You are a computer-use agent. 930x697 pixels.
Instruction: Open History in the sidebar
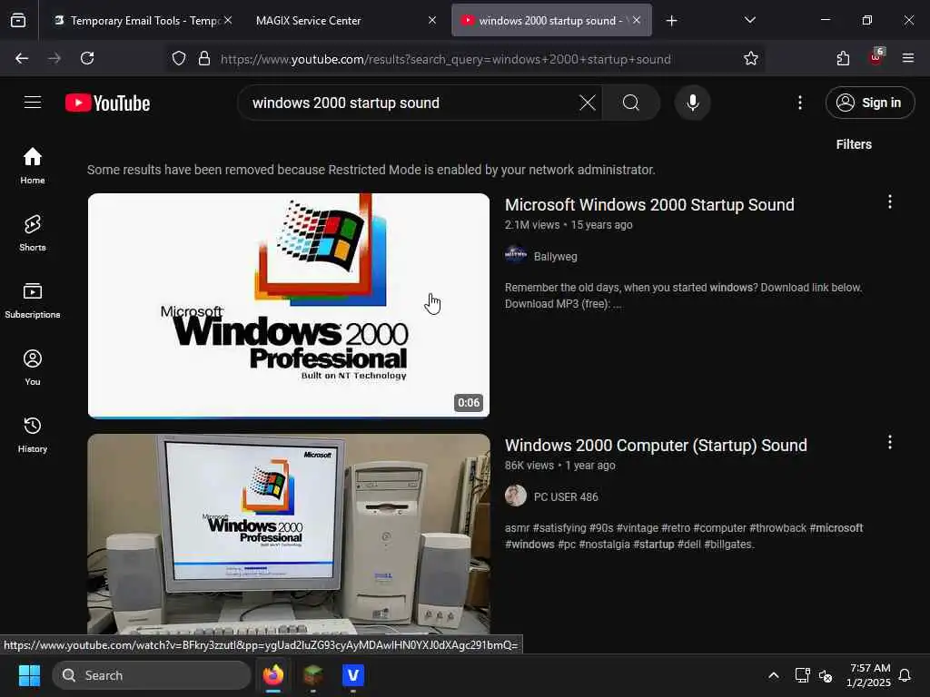33,435
